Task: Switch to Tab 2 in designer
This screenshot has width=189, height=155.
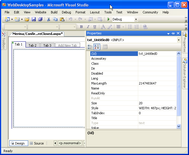Action: 33,45
